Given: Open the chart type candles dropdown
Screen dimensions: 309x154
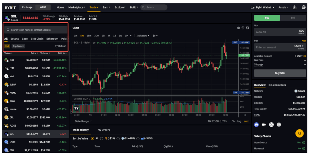Looking at the screenshot, I should click(155, 35).
